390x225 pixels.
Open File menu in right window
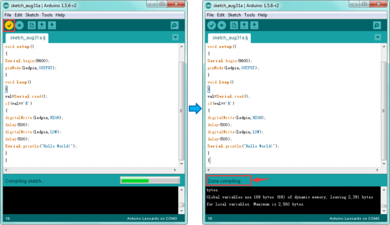pyautogui.click(x=211, y=15)
